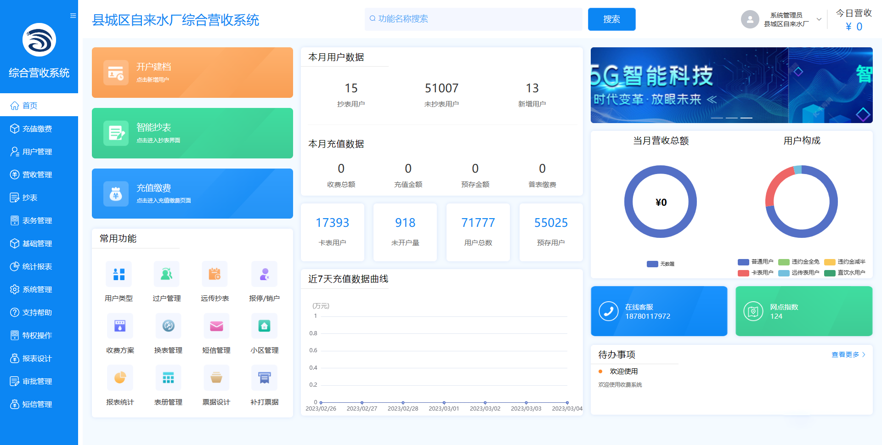Screen dimensions: 882x445
Task: Open the 短信管理 envelope icon
Action: (216, 326)
